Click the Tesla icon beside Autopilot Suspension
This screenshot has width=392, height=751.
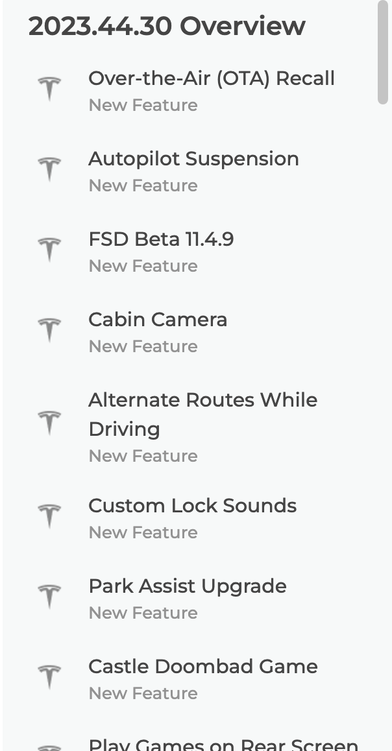click(x=49, y=169)
